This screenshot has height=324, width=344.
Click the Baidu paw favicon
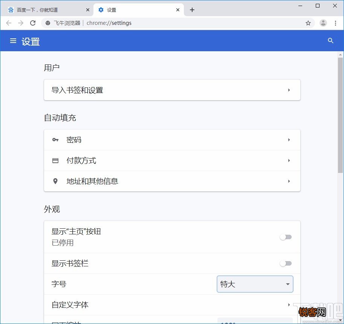[11, 10]
